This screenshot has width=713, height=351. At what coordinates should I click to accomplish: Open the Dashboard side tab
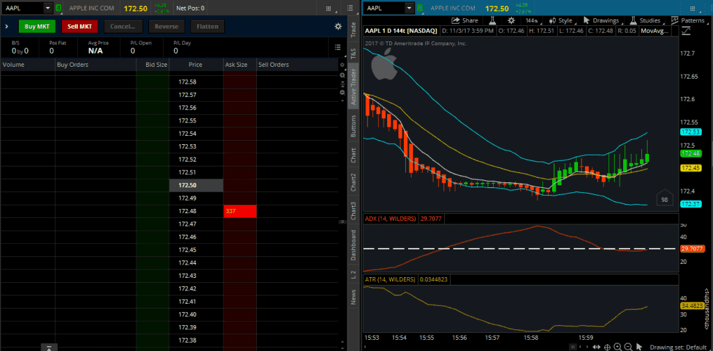[353, 246]
